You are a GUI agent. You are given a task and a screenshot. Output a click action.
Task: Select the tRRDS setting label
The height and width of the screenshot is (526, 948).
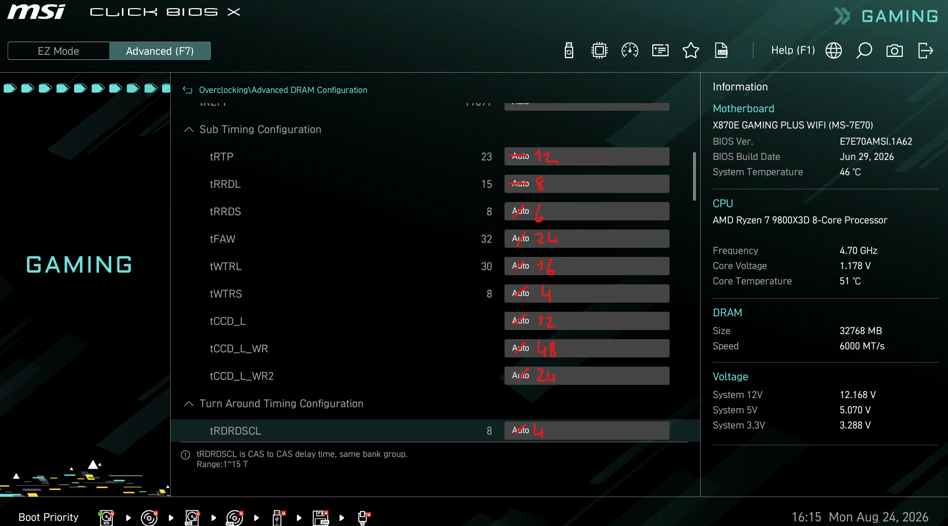coord(225,212)
